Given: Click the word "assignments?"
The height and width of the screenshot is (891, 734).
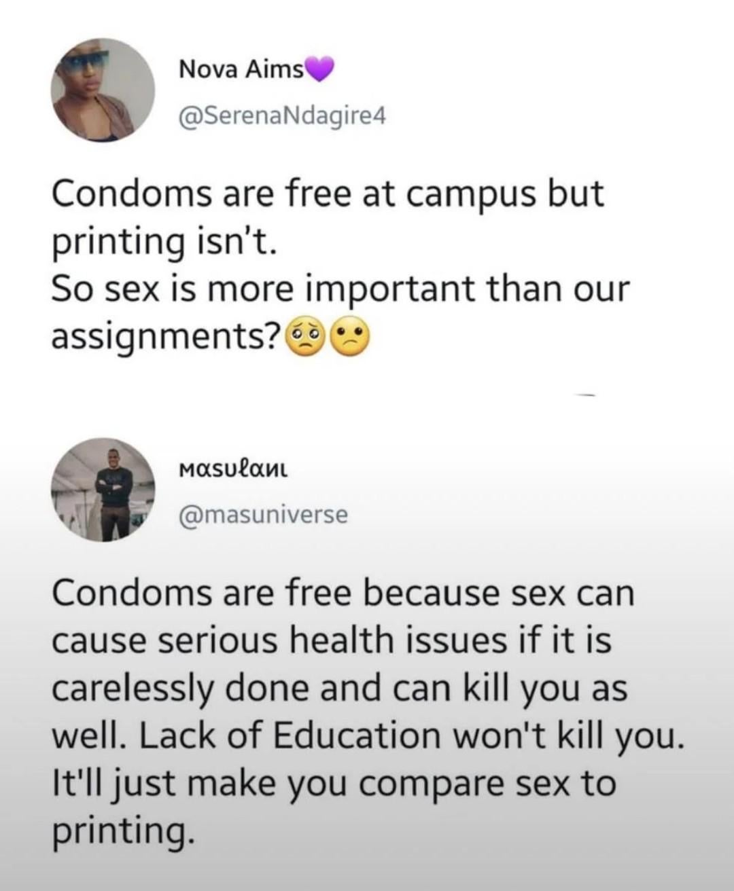Looking at the screenshot, I should click(167, 336).
